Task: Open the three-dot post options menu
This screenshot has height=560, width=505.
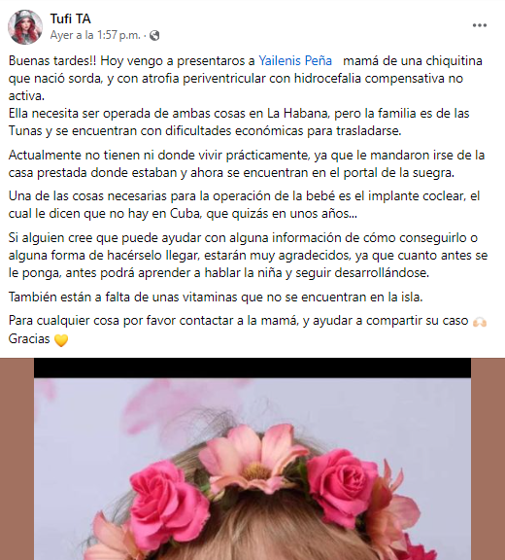Action: pyautogui.click(x=480, y=25)
